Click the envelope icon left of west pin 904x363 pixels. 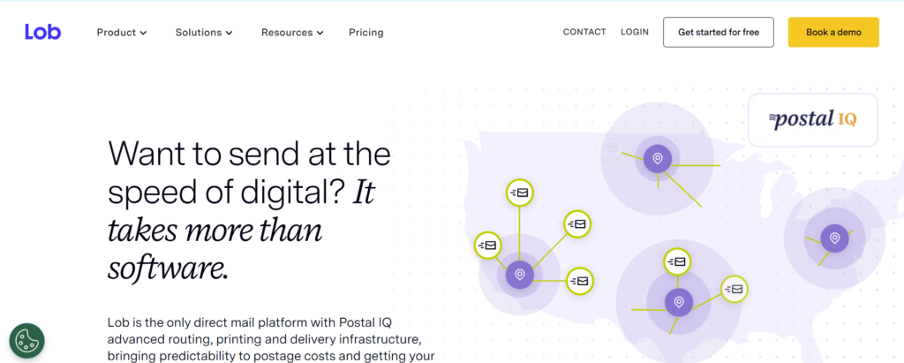[487, 245]
